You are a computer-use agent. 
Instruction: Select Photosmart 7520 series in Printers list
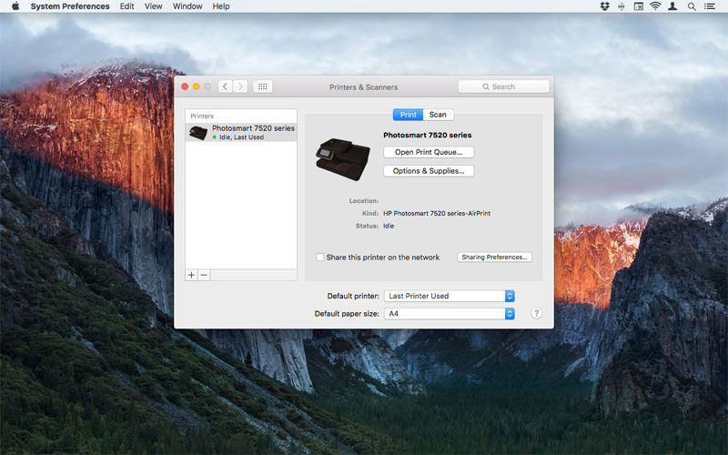point(241,132)
